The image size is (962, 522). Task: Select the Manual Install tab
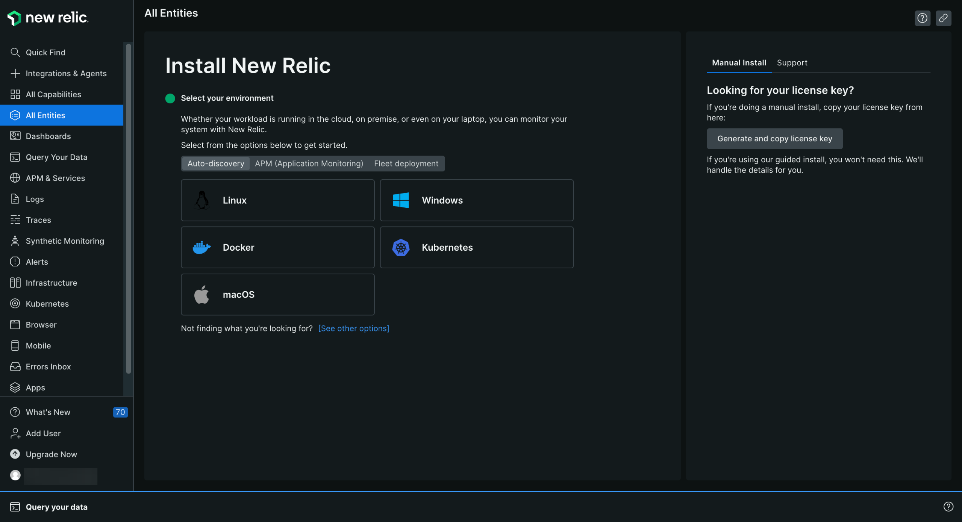[739, 63]
